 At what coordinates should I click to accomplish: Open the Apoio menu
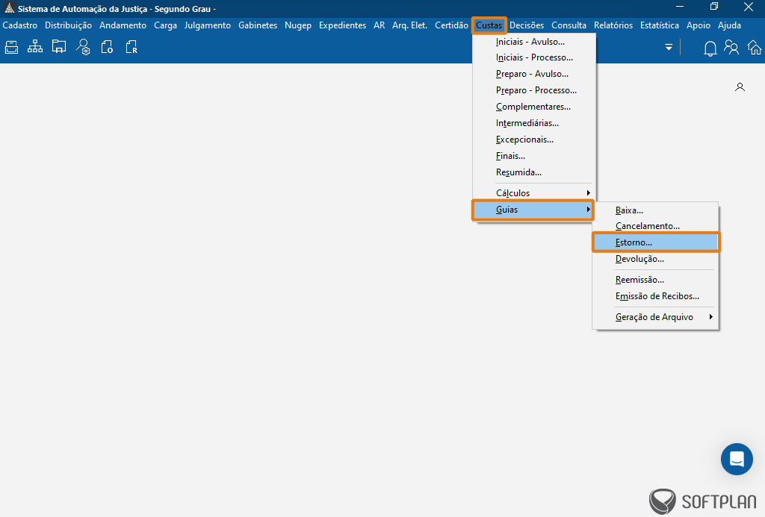[x=699, y=25]
